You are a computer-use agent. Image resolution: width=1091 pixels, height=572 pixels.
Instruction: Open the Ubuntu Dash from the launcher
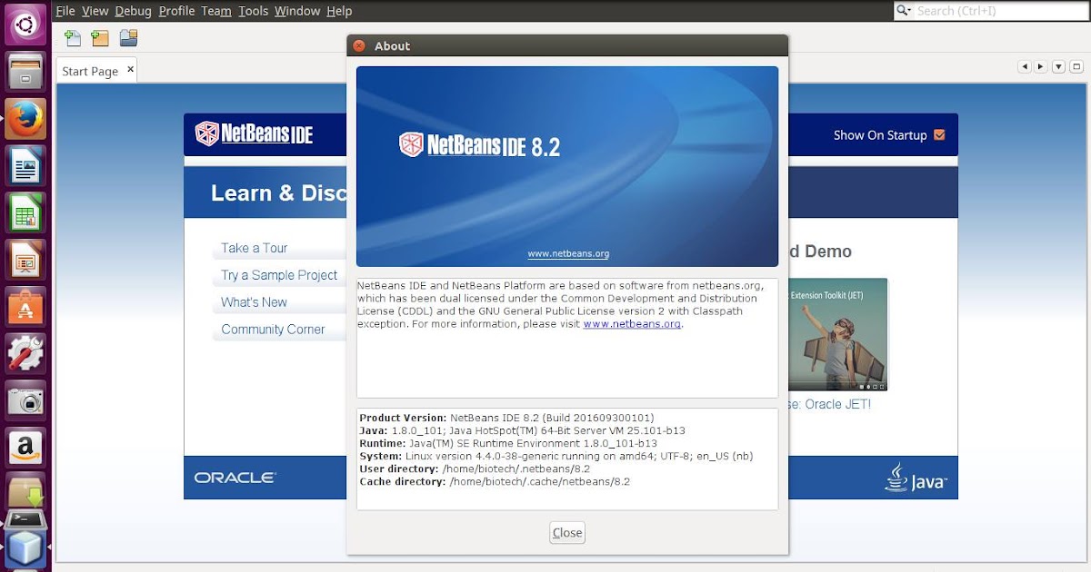(x=25, y=24)
